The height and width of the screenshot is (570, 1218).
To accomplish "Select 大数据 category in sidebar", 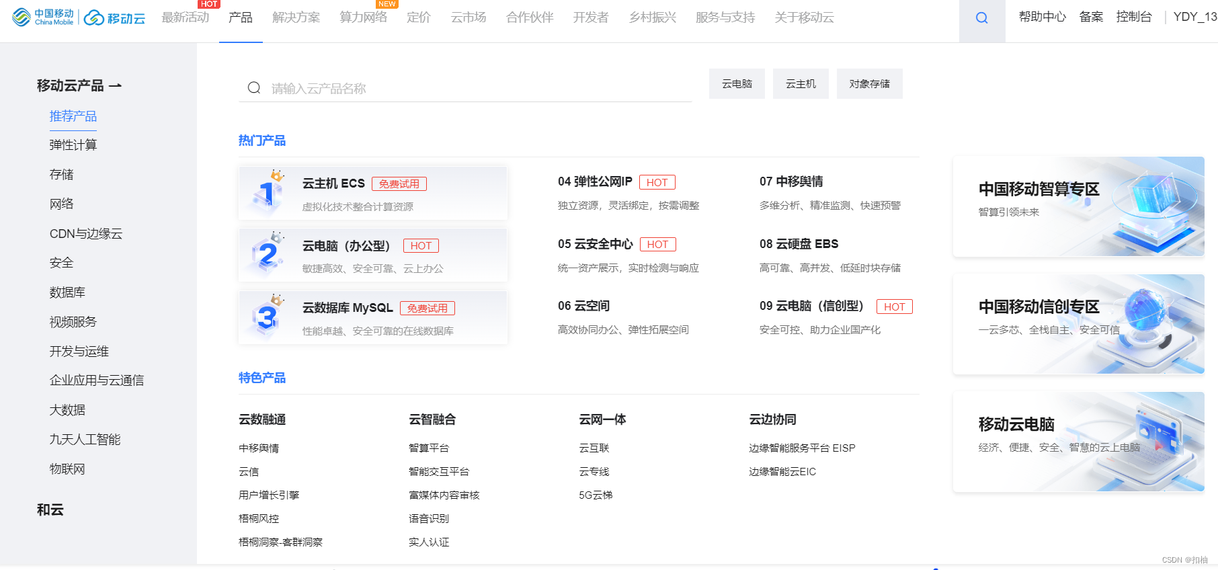I will [x=67, y=410].
